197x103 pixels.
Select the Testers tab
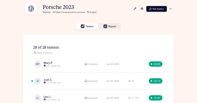(87, 26)
